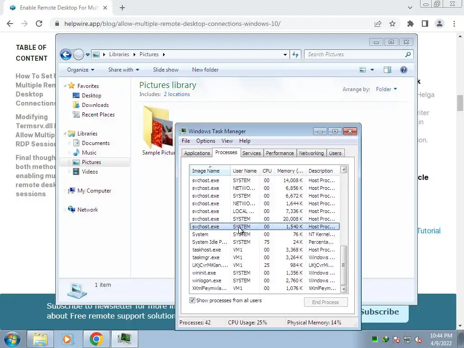The image size is (464, 348).
Task: Open Windows Explorer from the taskbar
Action: [40, 339]
